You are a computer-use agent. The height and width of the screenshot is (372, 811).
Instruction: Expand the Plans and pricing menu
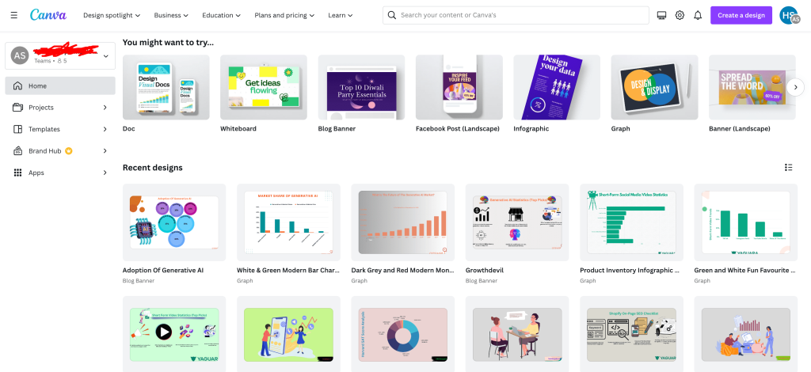[x=284, y=15]
